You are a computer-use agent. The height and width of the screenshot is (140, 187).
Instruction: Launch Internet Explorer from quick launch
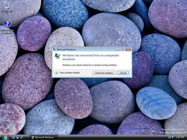coord(22,137)
